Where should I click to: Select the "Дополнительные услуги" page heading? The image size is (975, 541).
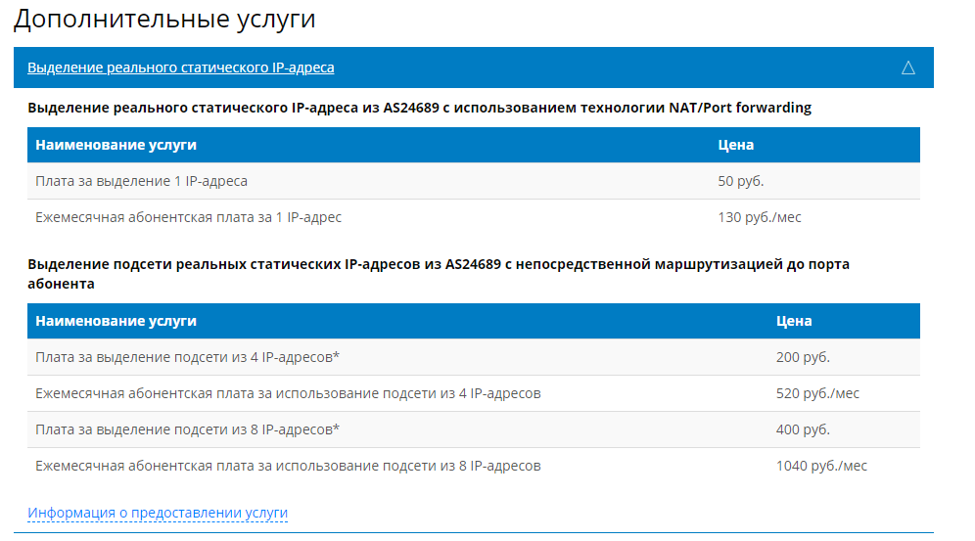pos(164,19)
